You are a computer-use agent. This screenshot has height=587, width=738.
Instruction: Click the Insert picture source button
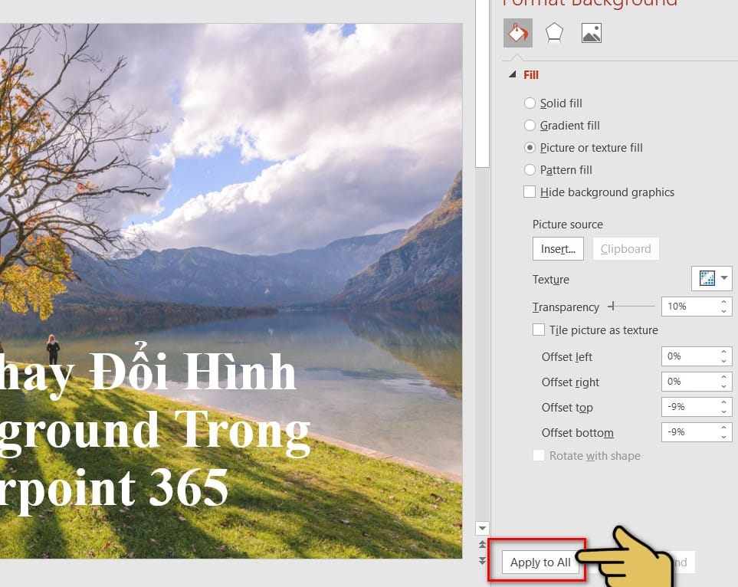point(557,248)
